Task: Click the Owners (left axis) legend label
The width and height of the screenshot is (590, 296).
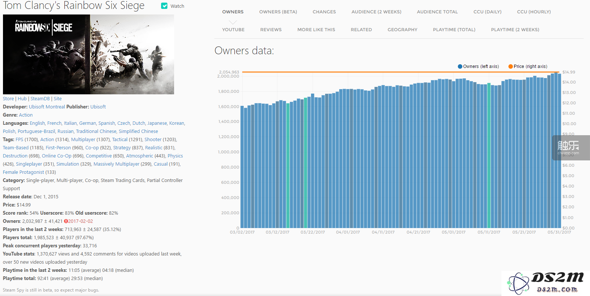Action: click(481, 66)
